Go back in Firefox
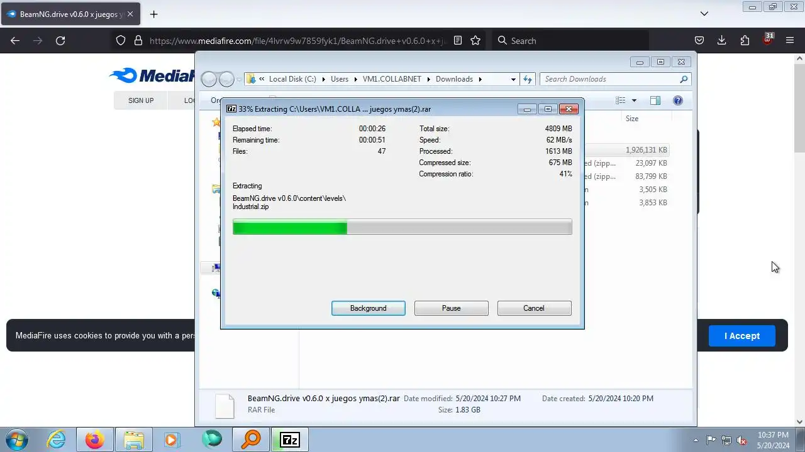 (15, 41)
